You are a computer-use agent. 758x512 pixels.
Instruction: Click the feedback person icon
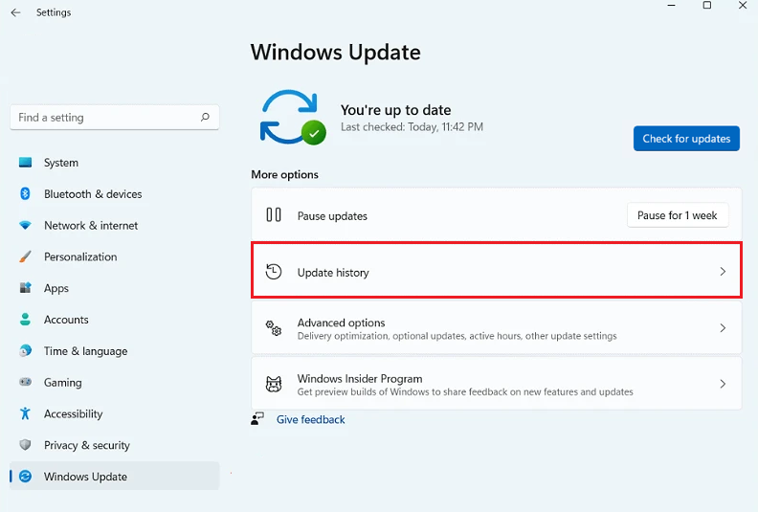click(257, 418)
